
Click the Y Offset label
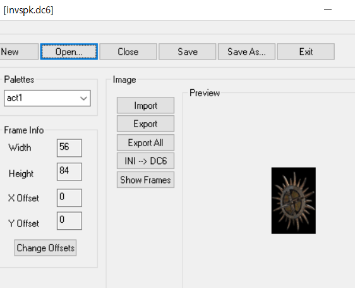coord(23,223)
